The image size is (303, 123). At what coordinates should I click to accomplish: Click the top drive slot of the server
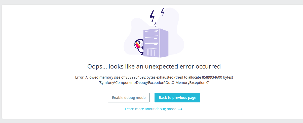click(151, 34)
